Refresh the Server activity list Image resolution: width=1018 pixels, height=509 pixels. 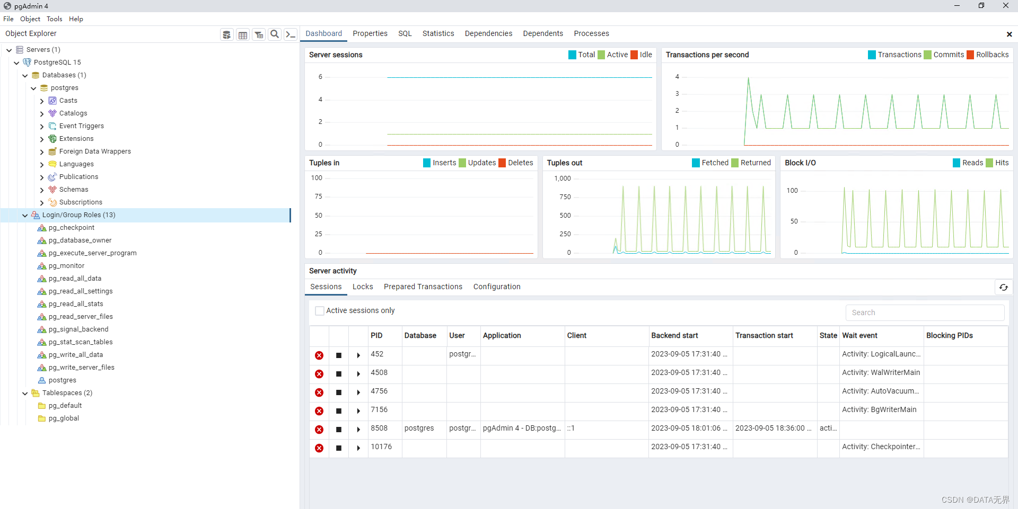point(1004,287)
